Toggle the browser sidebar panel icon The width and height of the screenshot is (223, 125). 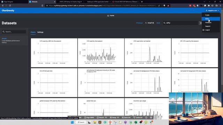coord(213,6)
